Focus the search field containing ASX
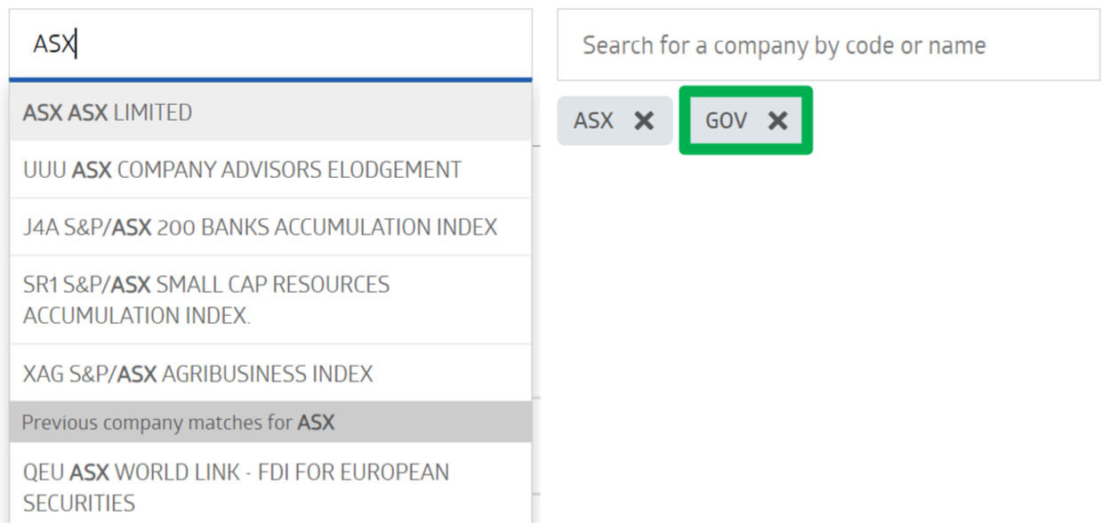 270,44
